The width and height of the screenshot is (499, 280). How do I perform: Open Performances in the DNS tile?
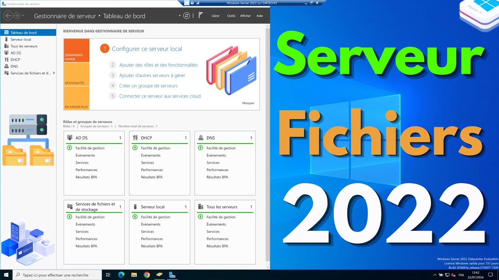pos(218,170)
